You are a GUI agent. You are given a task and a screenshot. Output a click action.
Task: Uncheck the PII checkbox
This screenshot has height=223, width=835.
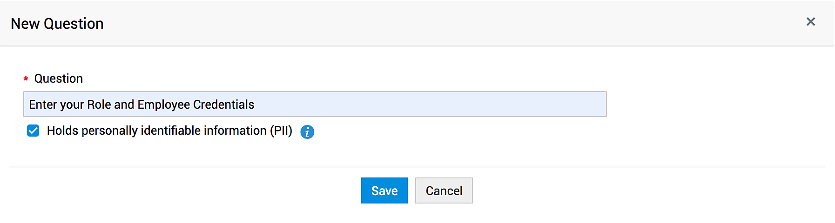tap(33, 131)
